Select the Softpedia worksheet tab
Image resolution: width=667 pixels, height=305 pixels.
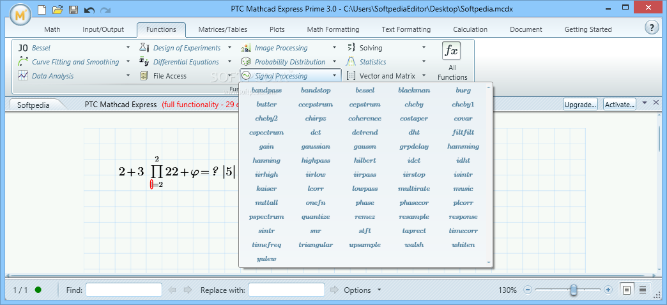point(33,105)
